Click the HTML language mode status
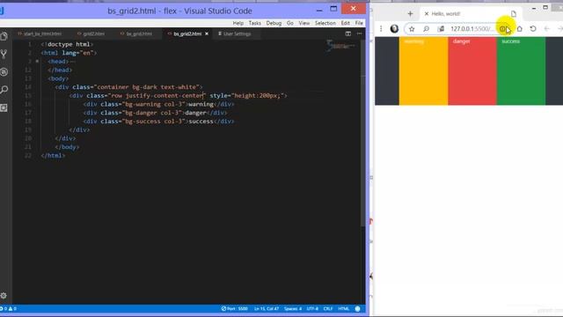563x317 pixels. pyautogui.click(x=344, y=309)
